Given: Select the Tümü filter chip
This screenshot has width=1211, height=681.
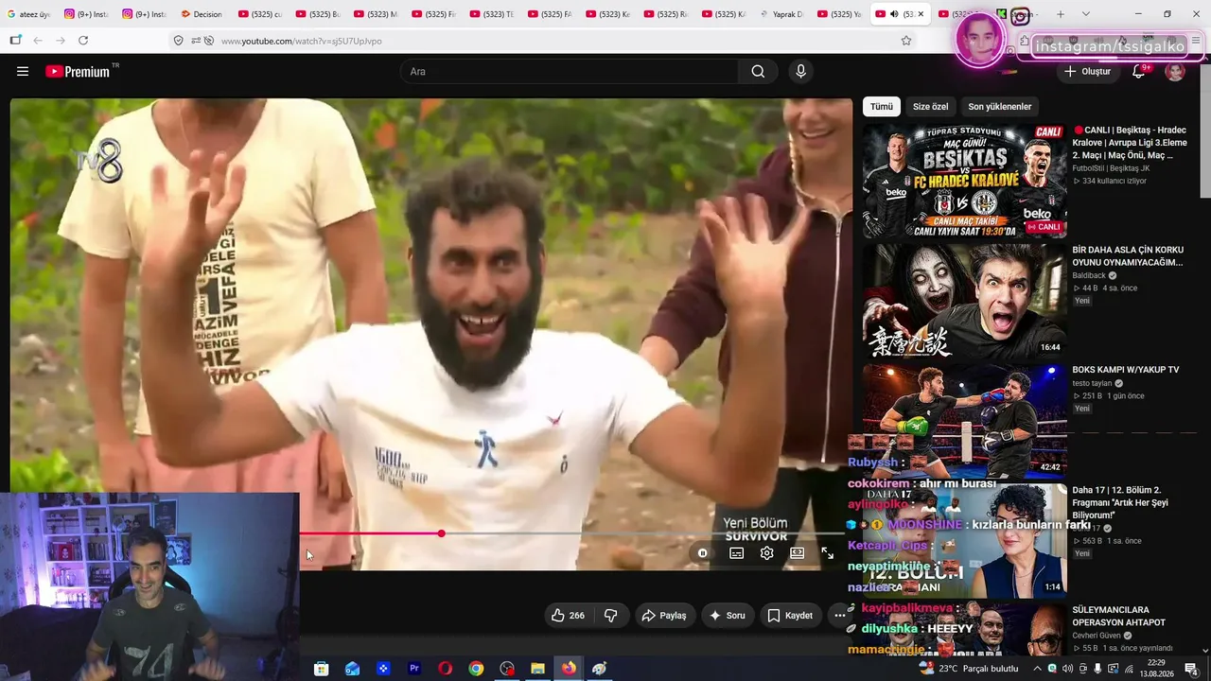Looking at the screenshot, I should 882,107.
